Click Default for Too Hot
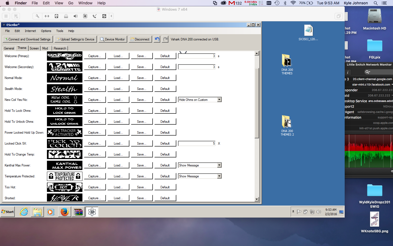Image resolution: width=393 pixels, height=246 pixels. click(165, 187)
